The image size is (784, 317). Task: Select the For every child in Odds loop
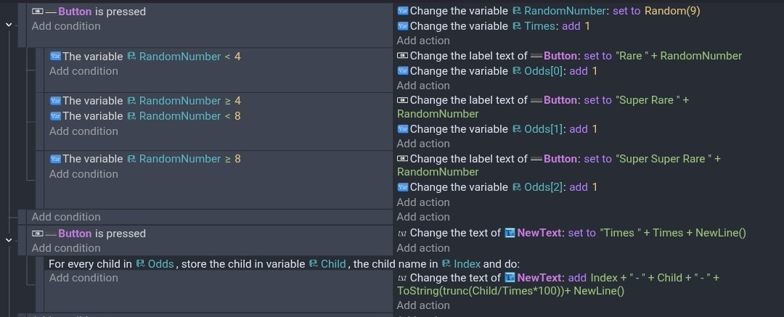pos(285,263)
